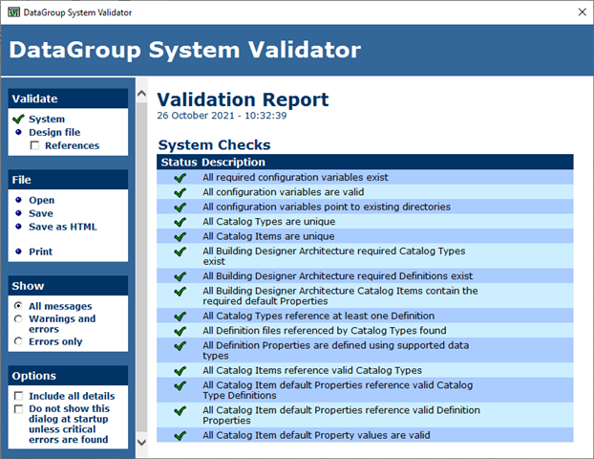Click the green checkmark next to System
This screenshot has width=594, height=459.
tap(18, 120)
